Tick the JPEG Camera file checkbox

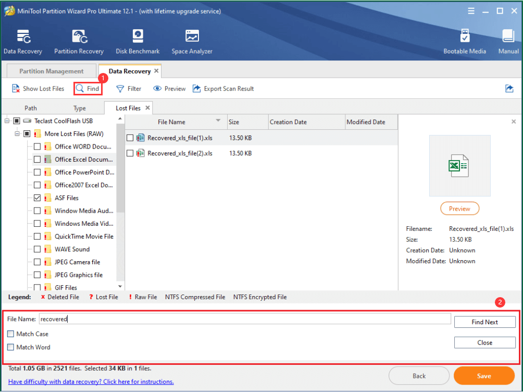38,262
